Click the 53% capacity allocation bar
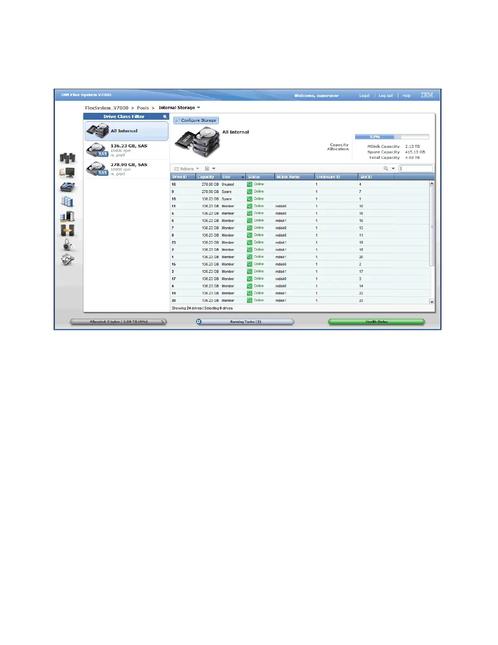Image resolution: width=498 pixels, height=645 pixels. point(392,137)
